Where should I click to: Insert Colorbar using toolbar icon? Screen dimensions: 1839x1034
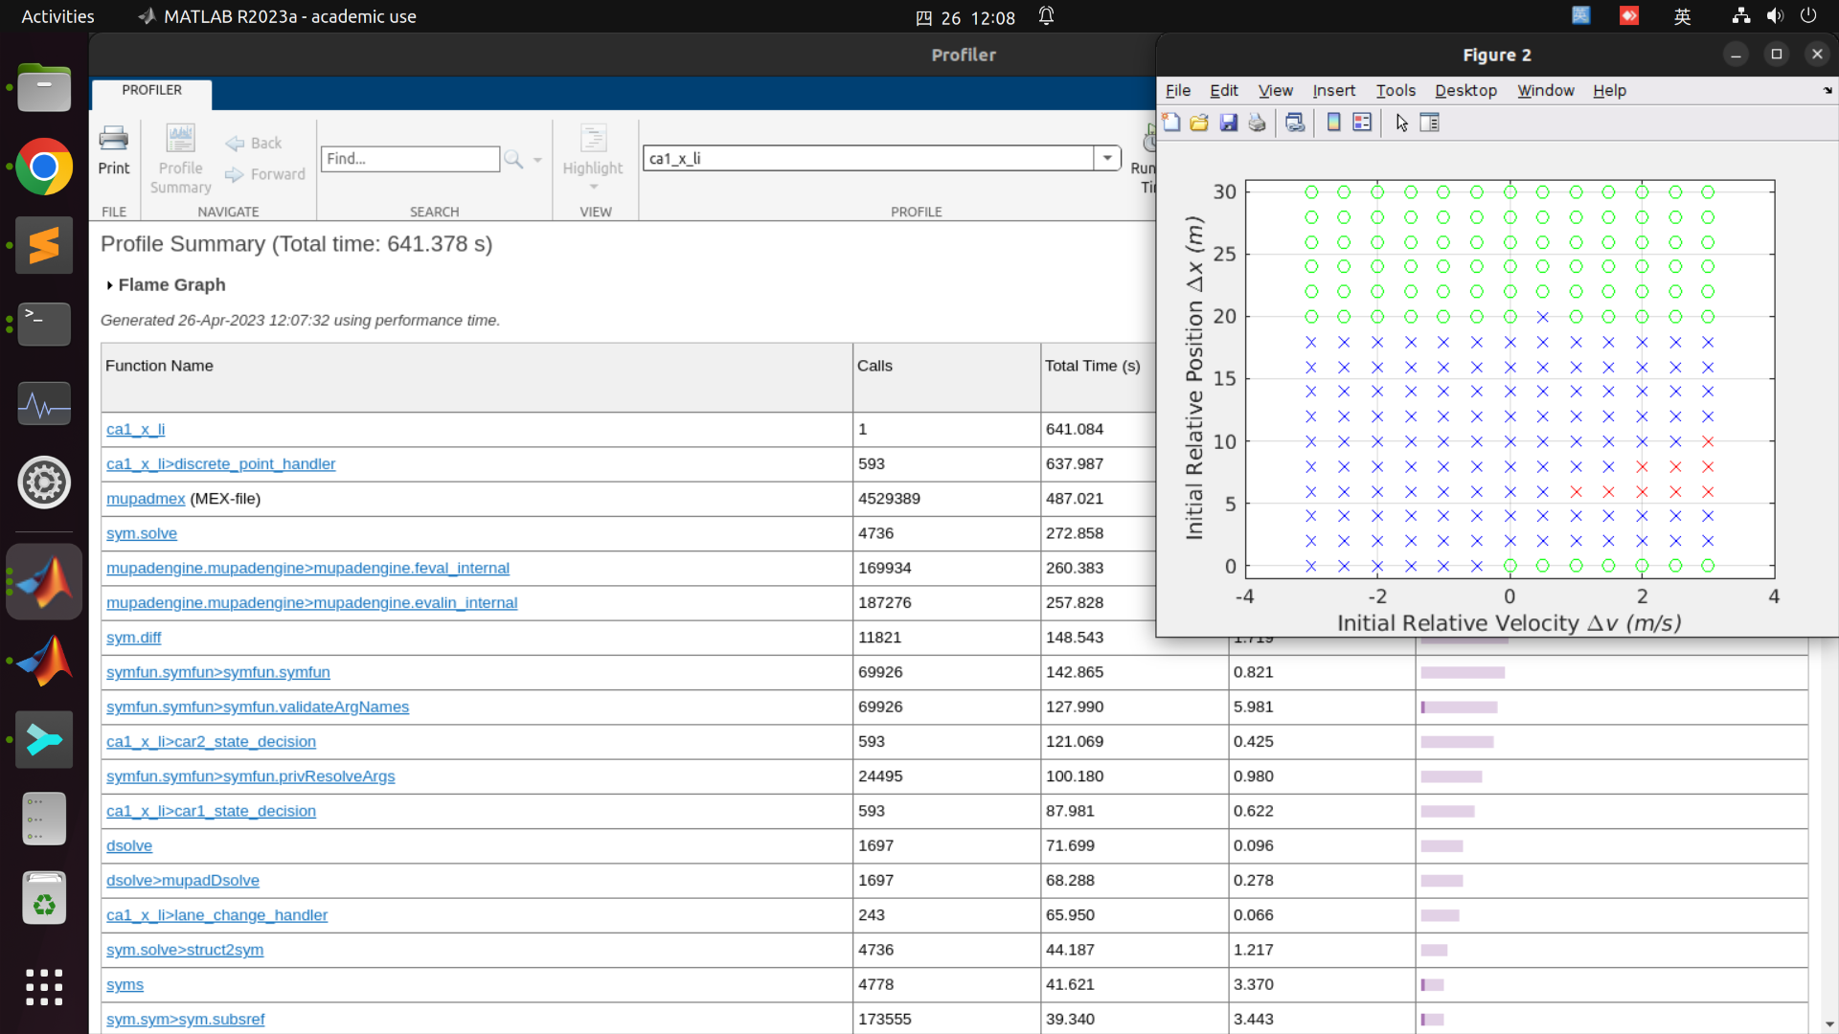coord(1333,123)
